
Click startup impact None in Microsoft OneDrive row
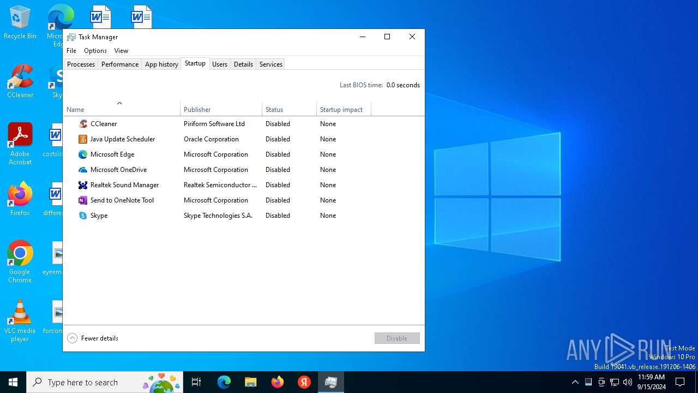(328, 170)
